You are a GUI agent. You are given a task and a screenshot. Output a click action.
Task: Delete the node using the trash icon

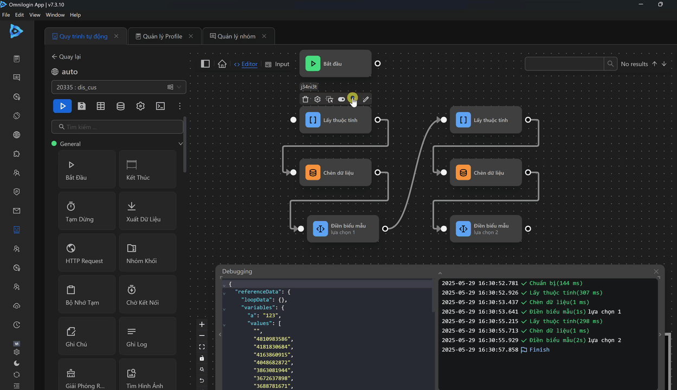click(305, 99)
